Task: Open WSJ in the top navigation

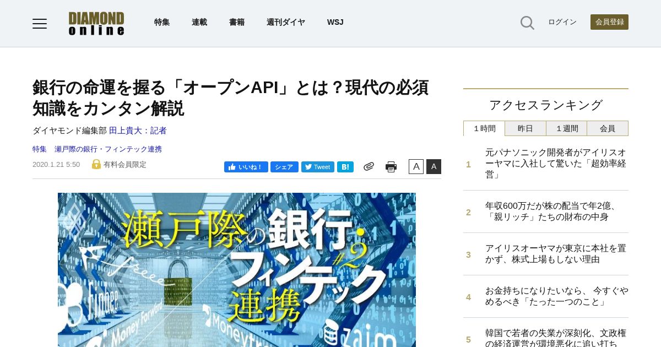Action: 335,22
